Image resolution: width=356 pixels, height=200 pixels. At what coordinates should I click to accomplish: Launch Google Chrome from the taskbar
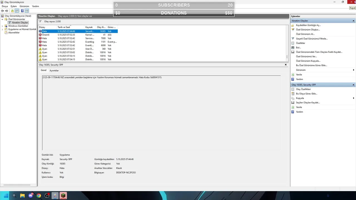coord(39,196)
